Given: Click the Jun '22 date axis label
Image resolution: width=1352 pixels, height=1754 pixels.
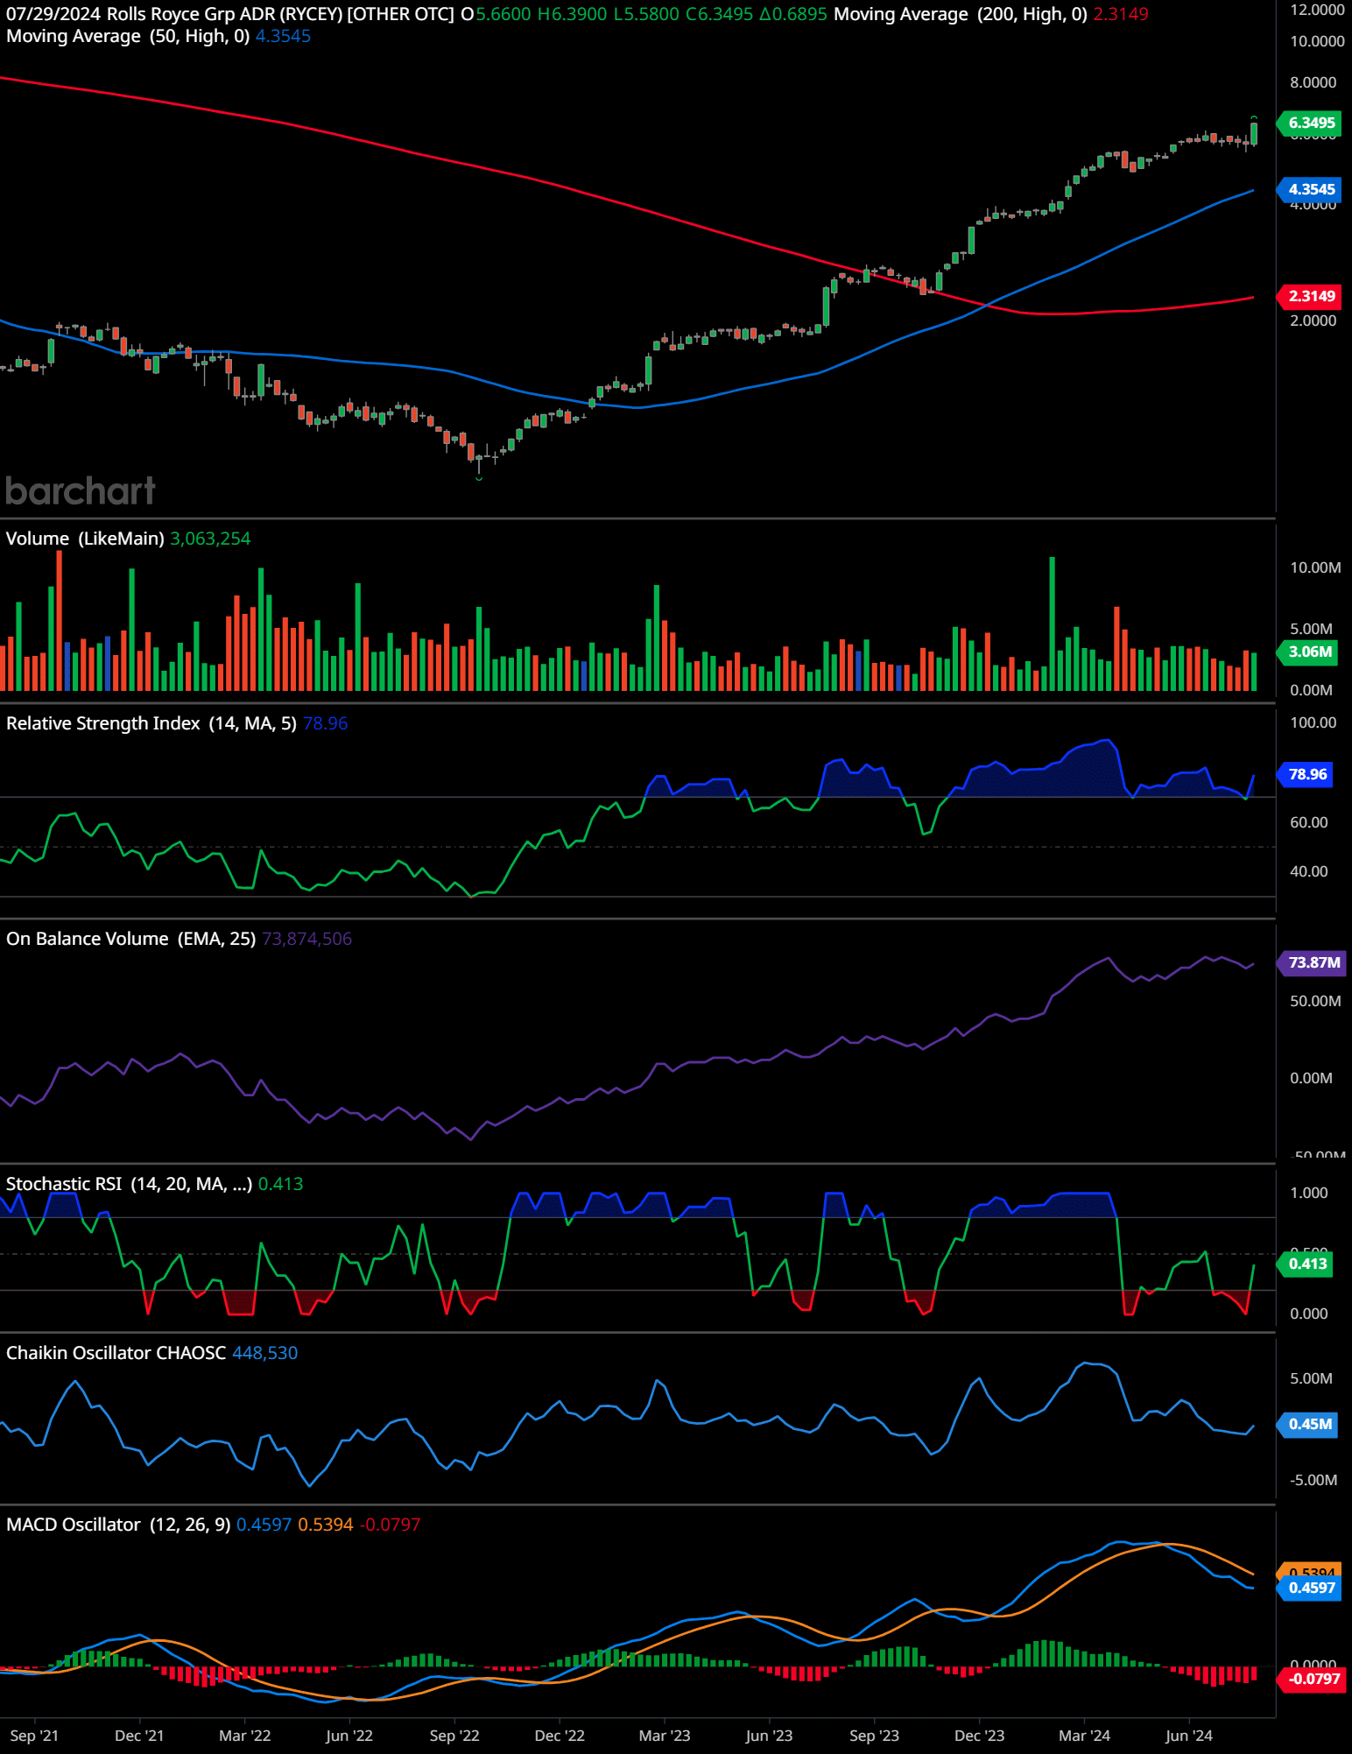Looking at the screenshot, I should [349, 1736].
